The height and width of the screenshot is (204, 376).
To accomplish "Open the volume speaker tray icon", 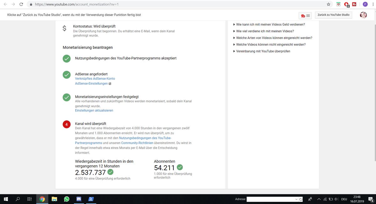I will pyautogui.click(x=336, y=199).
